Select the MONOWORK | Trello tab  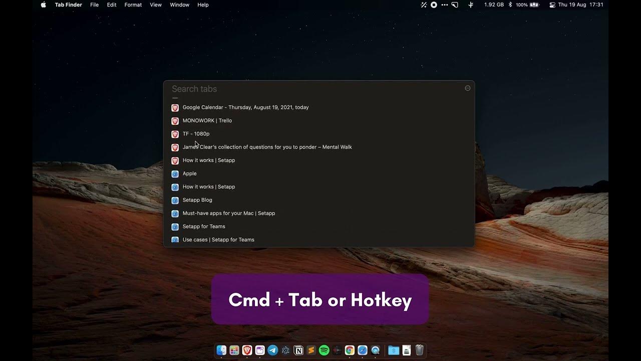click(x=319, y=121)
